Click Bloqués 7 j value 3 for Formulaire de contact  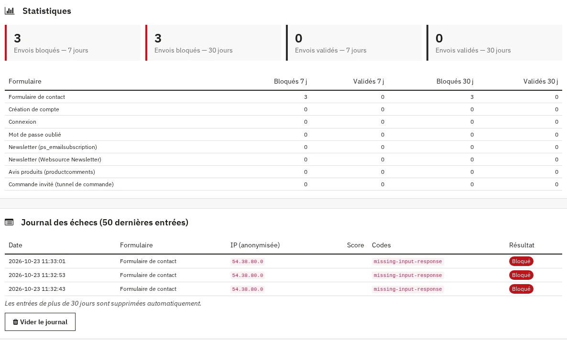pos(305,97)
